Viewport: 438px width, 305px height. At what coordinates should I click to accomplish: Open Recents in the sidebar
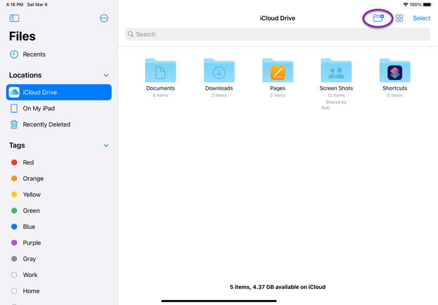click(34, 54)
